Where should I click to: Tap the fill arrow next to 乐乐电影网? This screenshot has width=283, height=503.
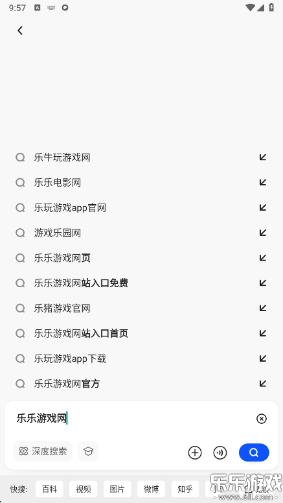(x=263, y=182)
